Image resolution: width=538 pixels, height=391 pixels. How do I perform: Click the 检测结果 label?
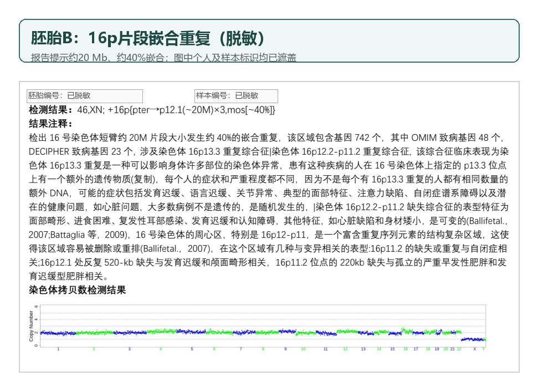point(50,110)
